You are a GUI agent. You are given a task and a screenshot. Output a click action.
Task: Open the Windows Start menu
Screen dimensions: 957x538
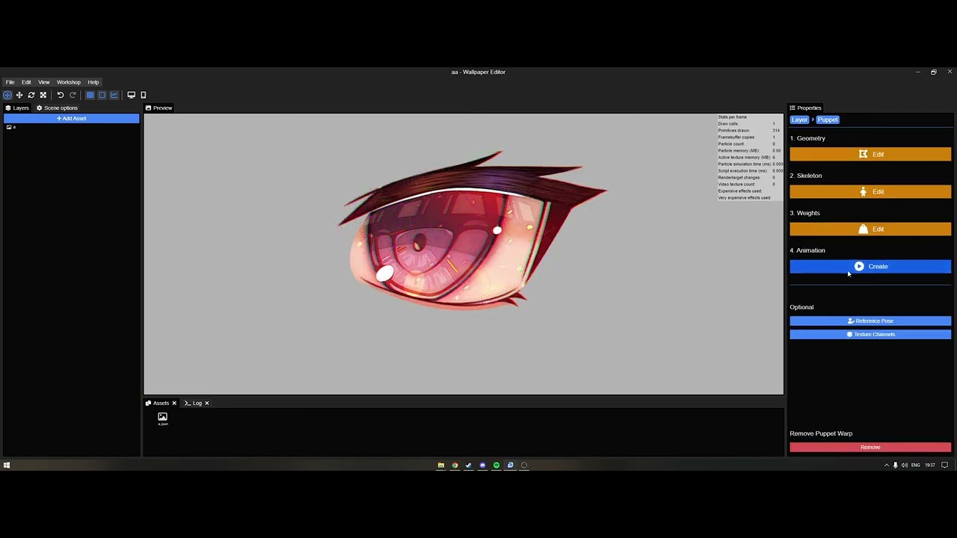[7, 465]
